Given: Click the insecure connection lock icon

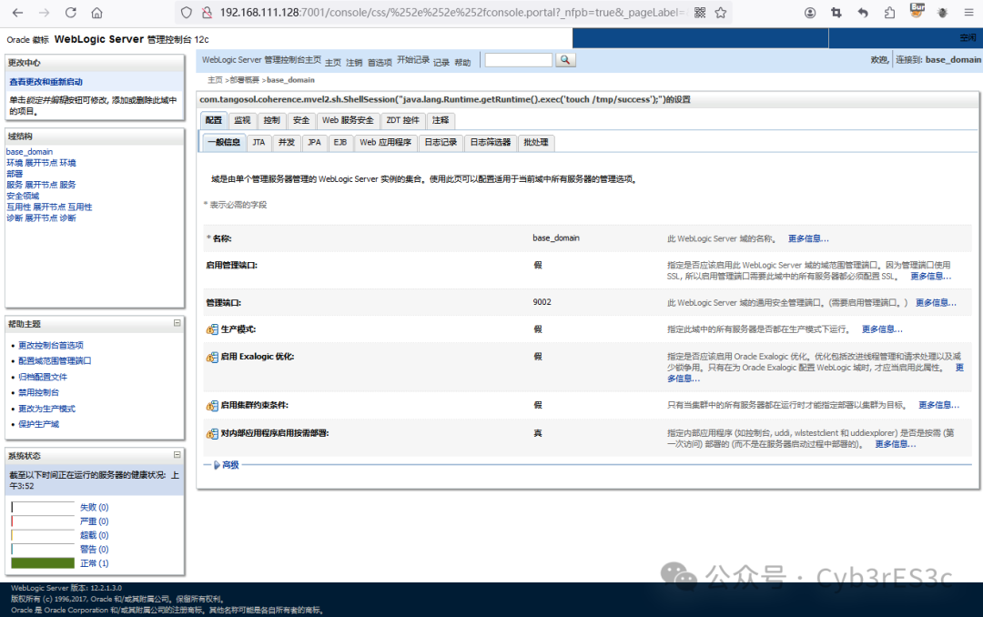Looking at the screenshot, I should [x=207, y=13].
